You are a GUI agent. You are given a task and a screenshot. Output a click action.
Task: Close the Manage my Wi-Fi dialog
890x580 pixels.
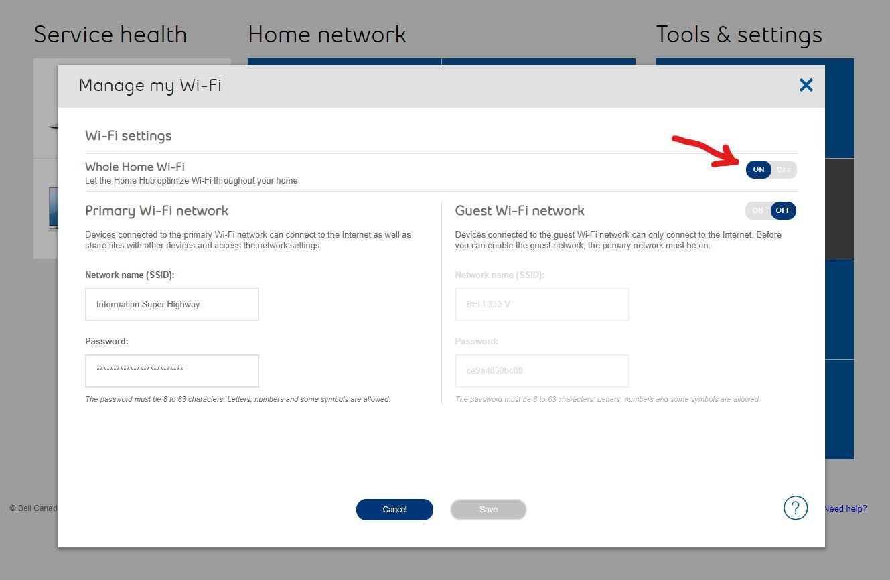click(x=806, y=85)
